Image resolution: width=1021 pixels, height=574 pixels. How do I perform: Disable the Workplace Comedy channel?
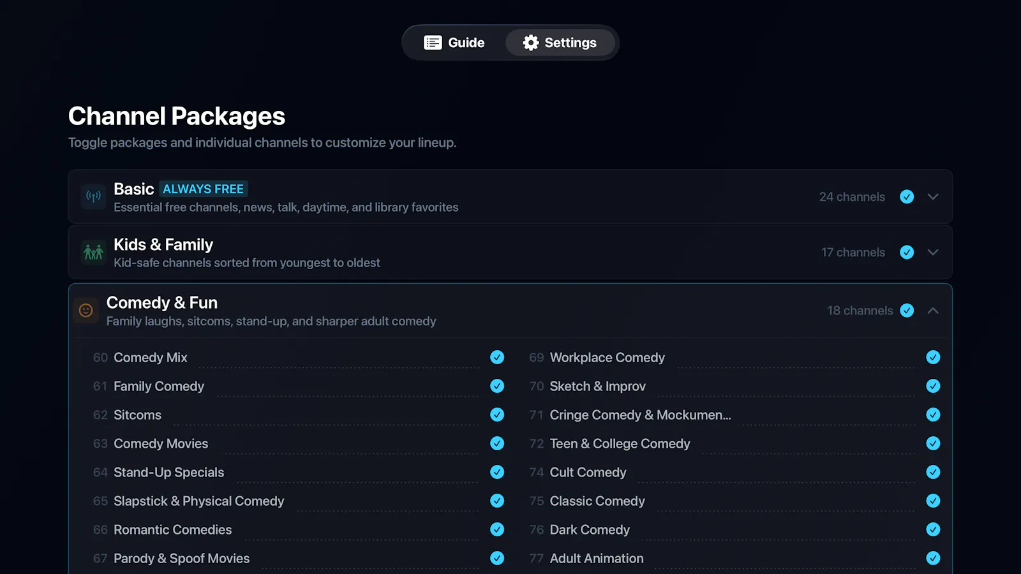[x=933, y=357]
